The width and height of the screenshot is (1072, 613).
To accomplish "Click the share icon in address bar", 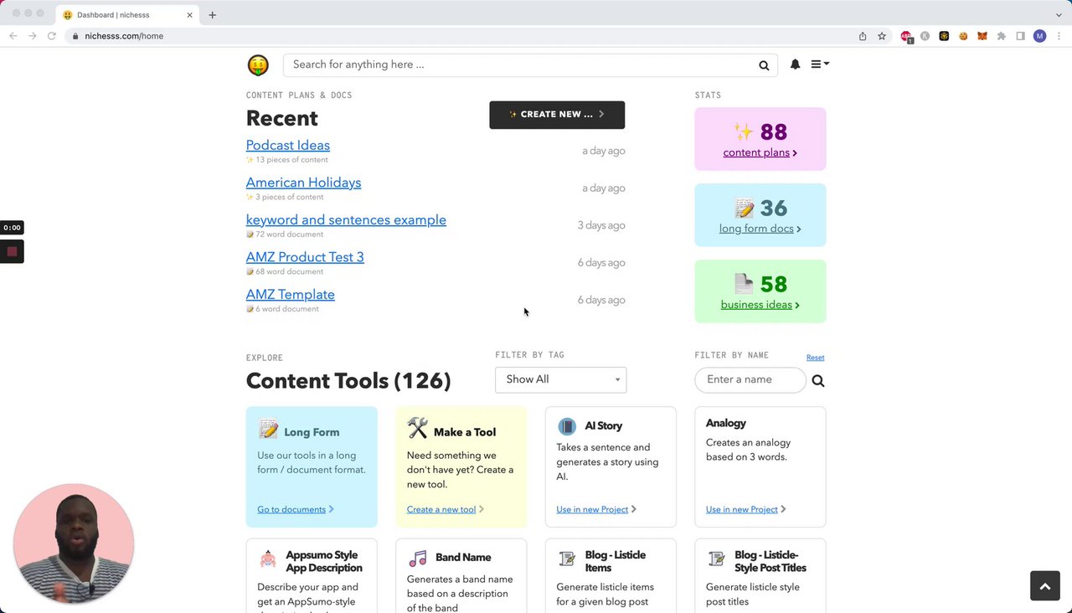I will pos(863,36).
